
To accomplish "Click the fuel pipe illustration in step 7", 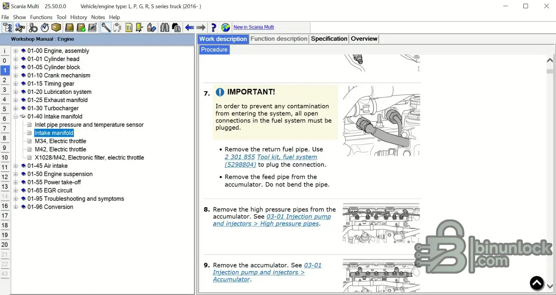I will (x=381, y=121).
